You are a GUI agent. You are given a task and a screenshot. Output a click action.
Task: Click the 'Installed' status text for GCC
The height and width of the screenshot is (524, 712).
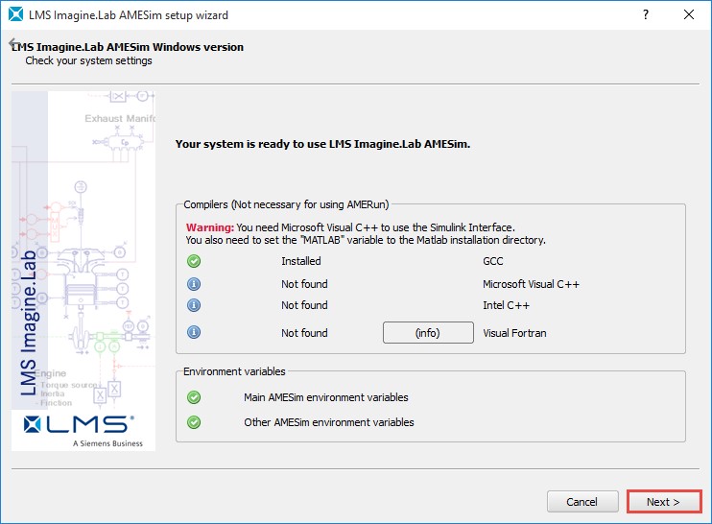tap(300, 261)
